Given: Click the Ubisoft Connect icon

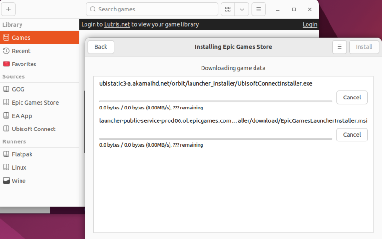Looking at the screenshot, I should [6, 129].
